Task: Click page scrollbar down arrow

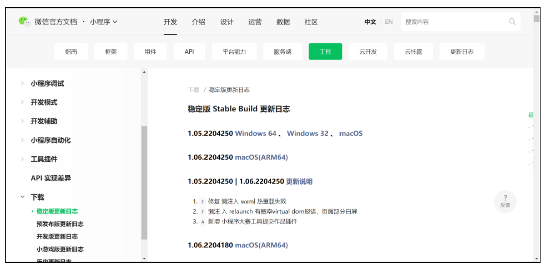Action: click(537, 258)
